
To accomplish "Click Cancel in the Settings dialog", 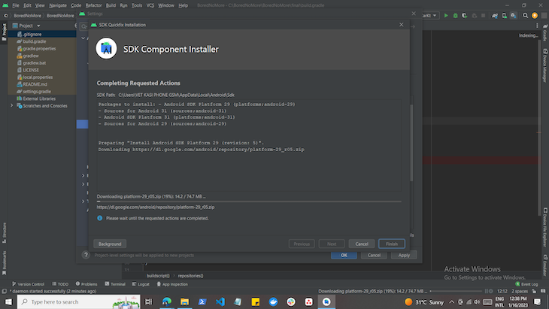I will [374, 255].
